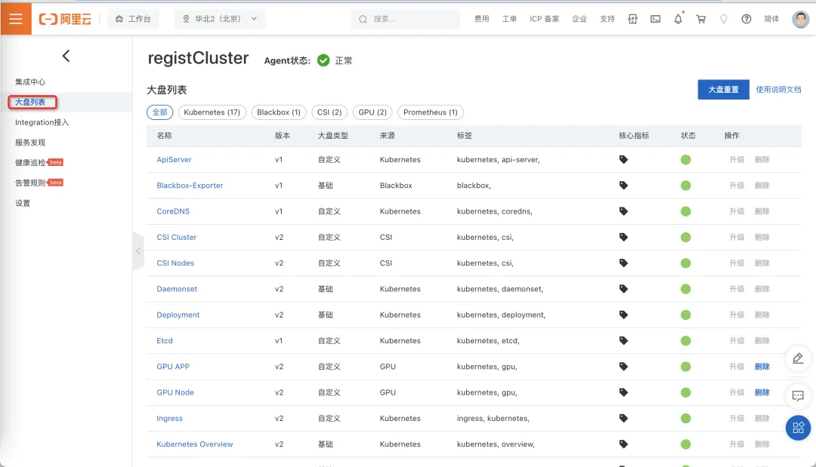Delete the GPU APP dashboard
Viewport: 816px width, 467px height.
click(762, 367)
